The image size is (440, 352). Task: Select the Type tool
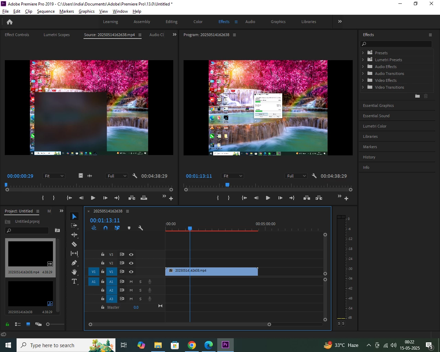pos(74,281)
